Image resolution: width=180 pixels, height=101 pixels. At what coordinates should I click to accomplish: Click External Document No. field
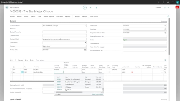click(145, 36)
